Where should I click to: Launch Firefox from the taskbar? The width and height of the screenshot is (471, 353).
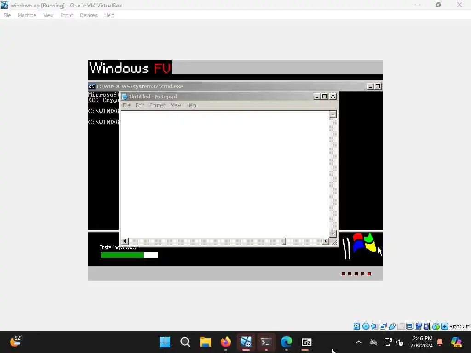tap(225, 342)
